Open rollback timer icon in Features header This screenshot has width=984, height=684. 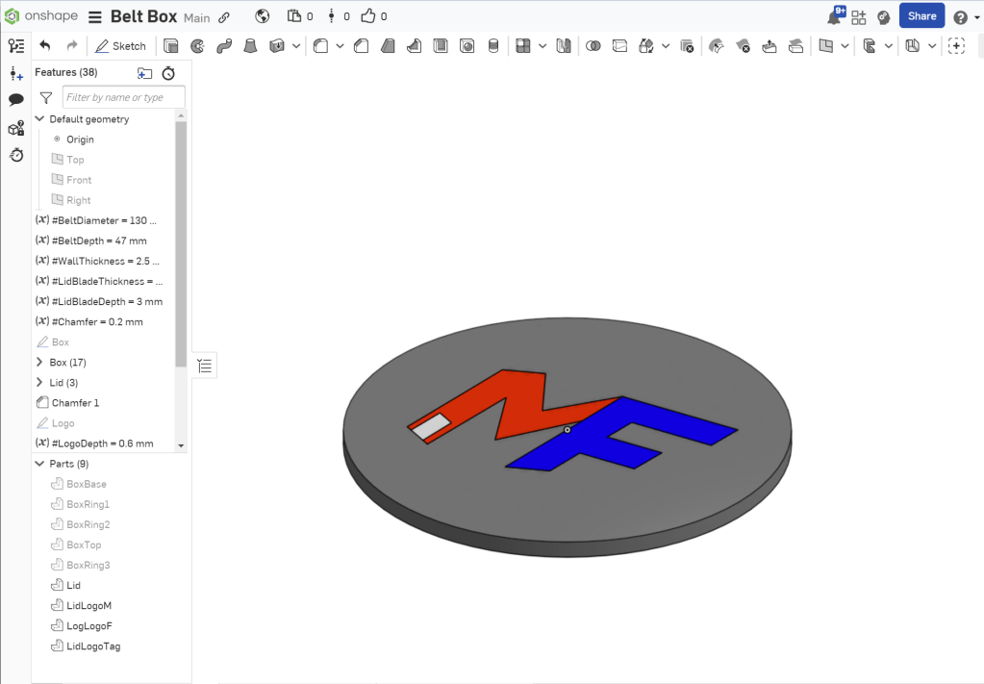click(x=168, y=73)
